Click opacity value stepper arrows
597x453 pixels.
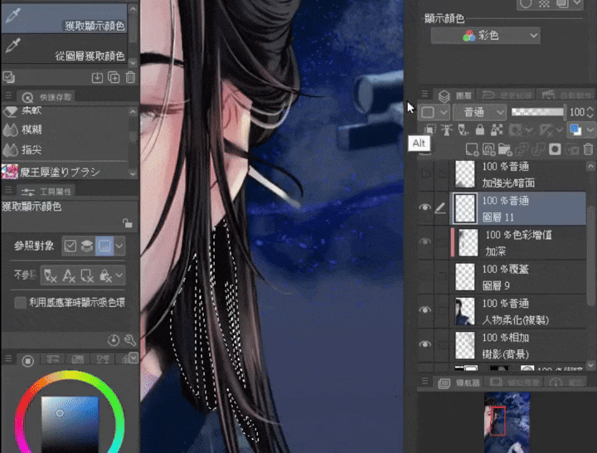(x=590, y=112)
